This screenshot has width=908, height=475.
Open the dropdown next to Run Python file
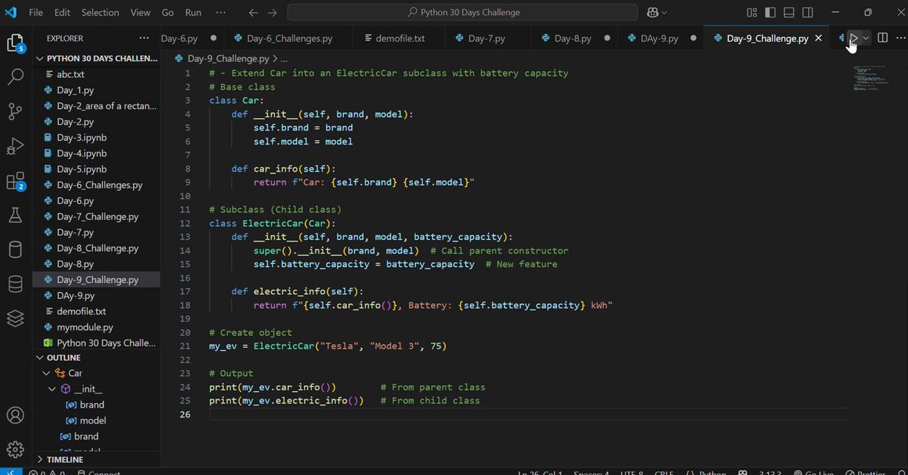[x=866, y=39]
